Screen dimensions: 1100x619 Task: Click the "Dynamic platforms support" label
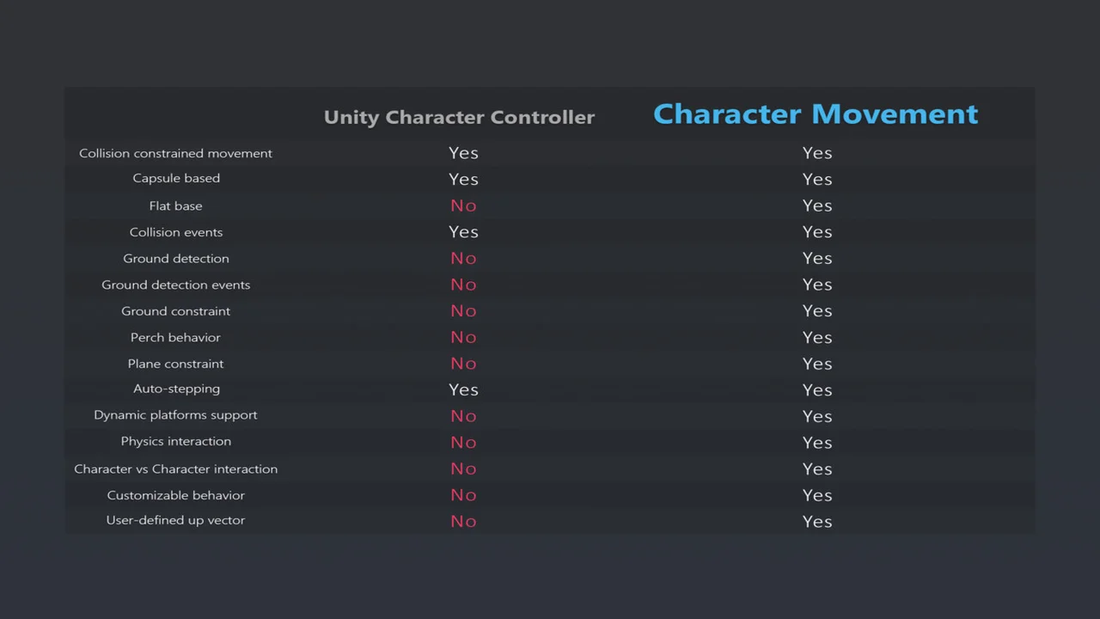tap(175, 414)
